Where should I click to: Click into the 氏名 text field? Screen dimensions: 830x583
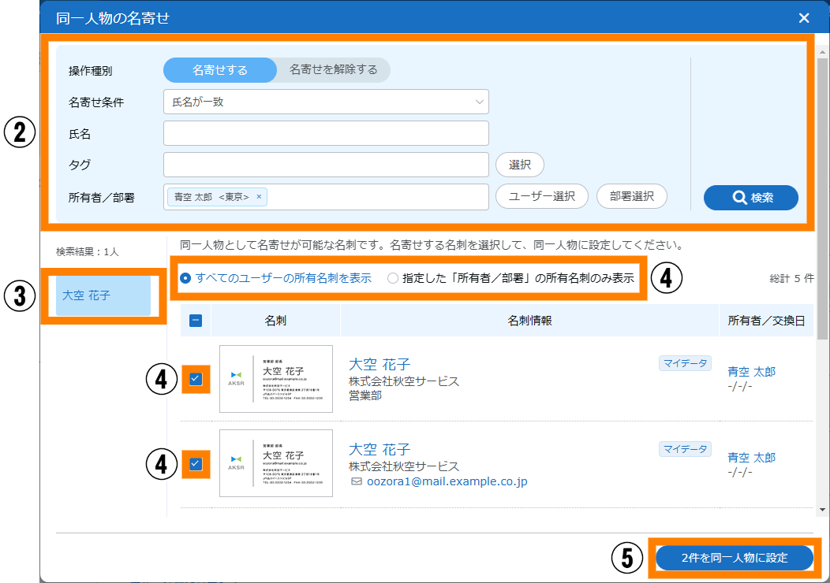326,133
